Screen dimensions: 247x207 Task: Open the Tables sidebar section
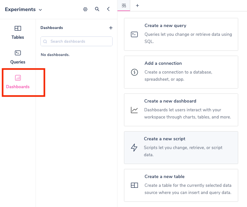click(18, 32)
